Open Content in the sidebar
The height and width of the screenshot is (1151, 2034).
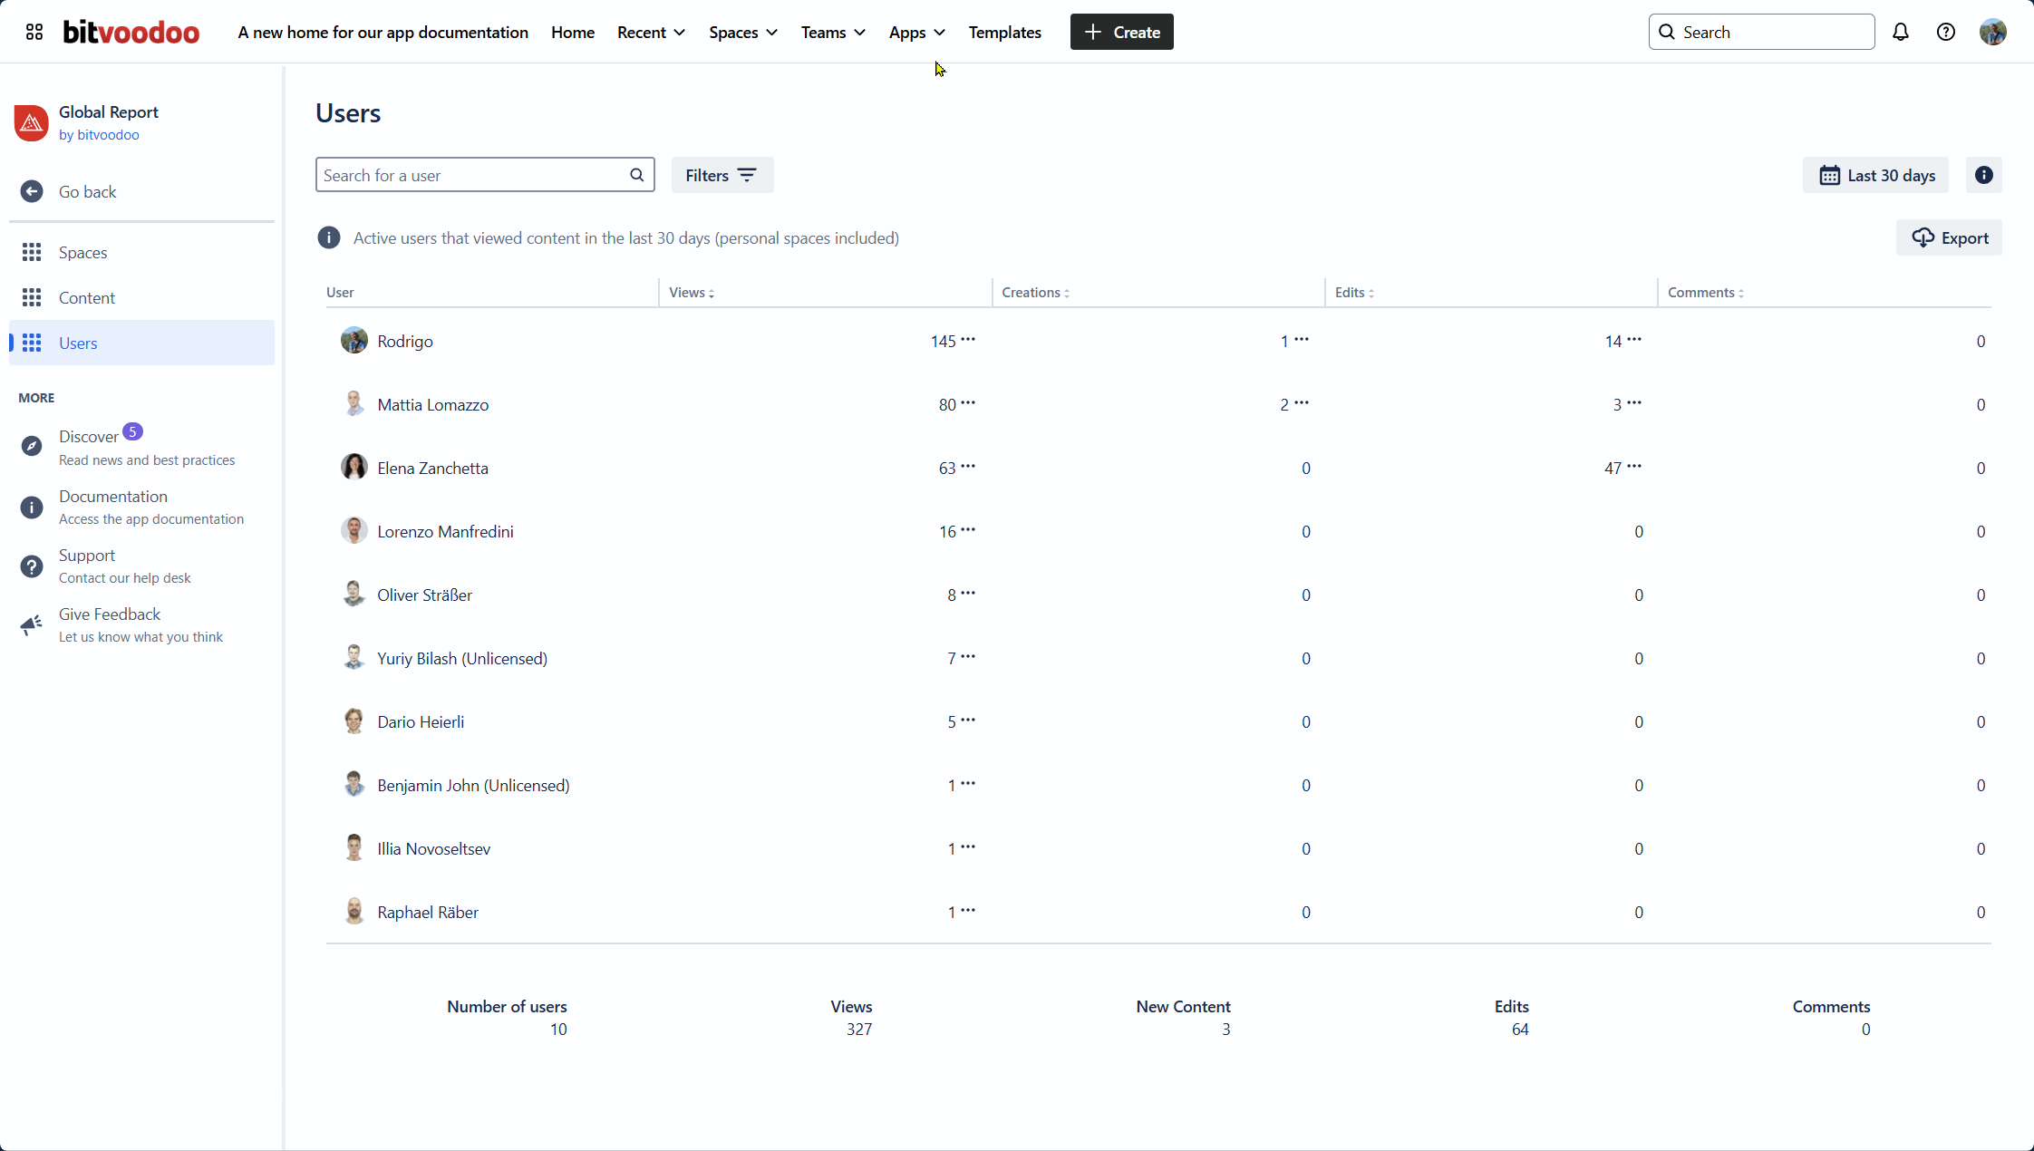[87, 297]
